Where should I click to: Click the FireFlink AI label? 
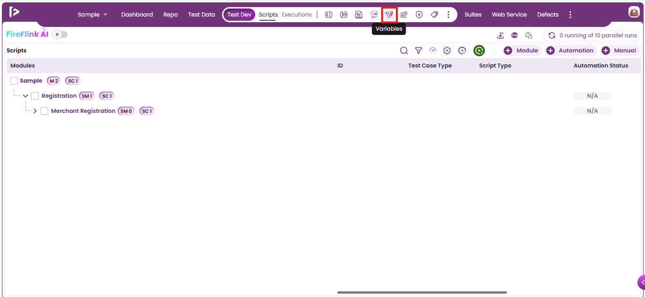(x=27, y=34)
